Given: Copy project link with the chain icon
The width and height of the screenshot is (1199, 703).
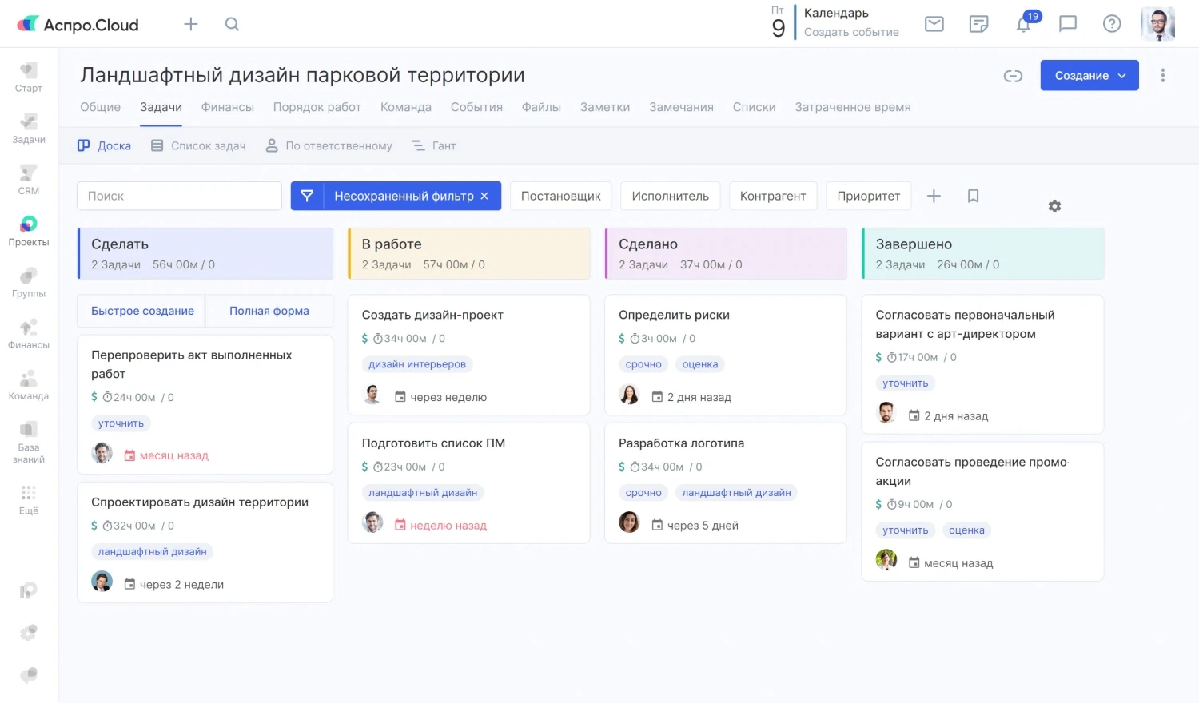Looking at the screenshot, I should coord(1013,75).
